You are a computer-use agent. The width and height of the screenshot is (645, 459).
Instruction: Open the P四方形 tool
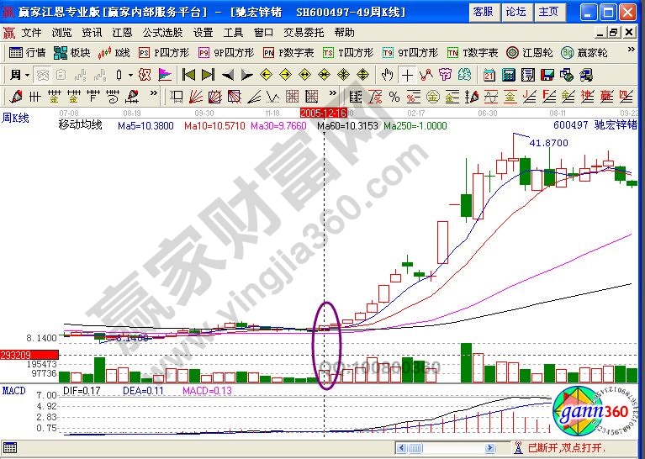click(x=164, y=53)
